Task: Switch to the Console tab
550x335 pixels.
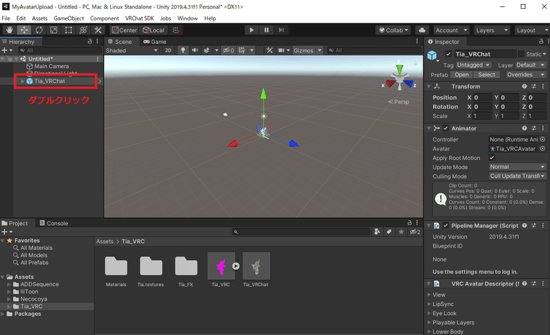Action: (54, 223)
